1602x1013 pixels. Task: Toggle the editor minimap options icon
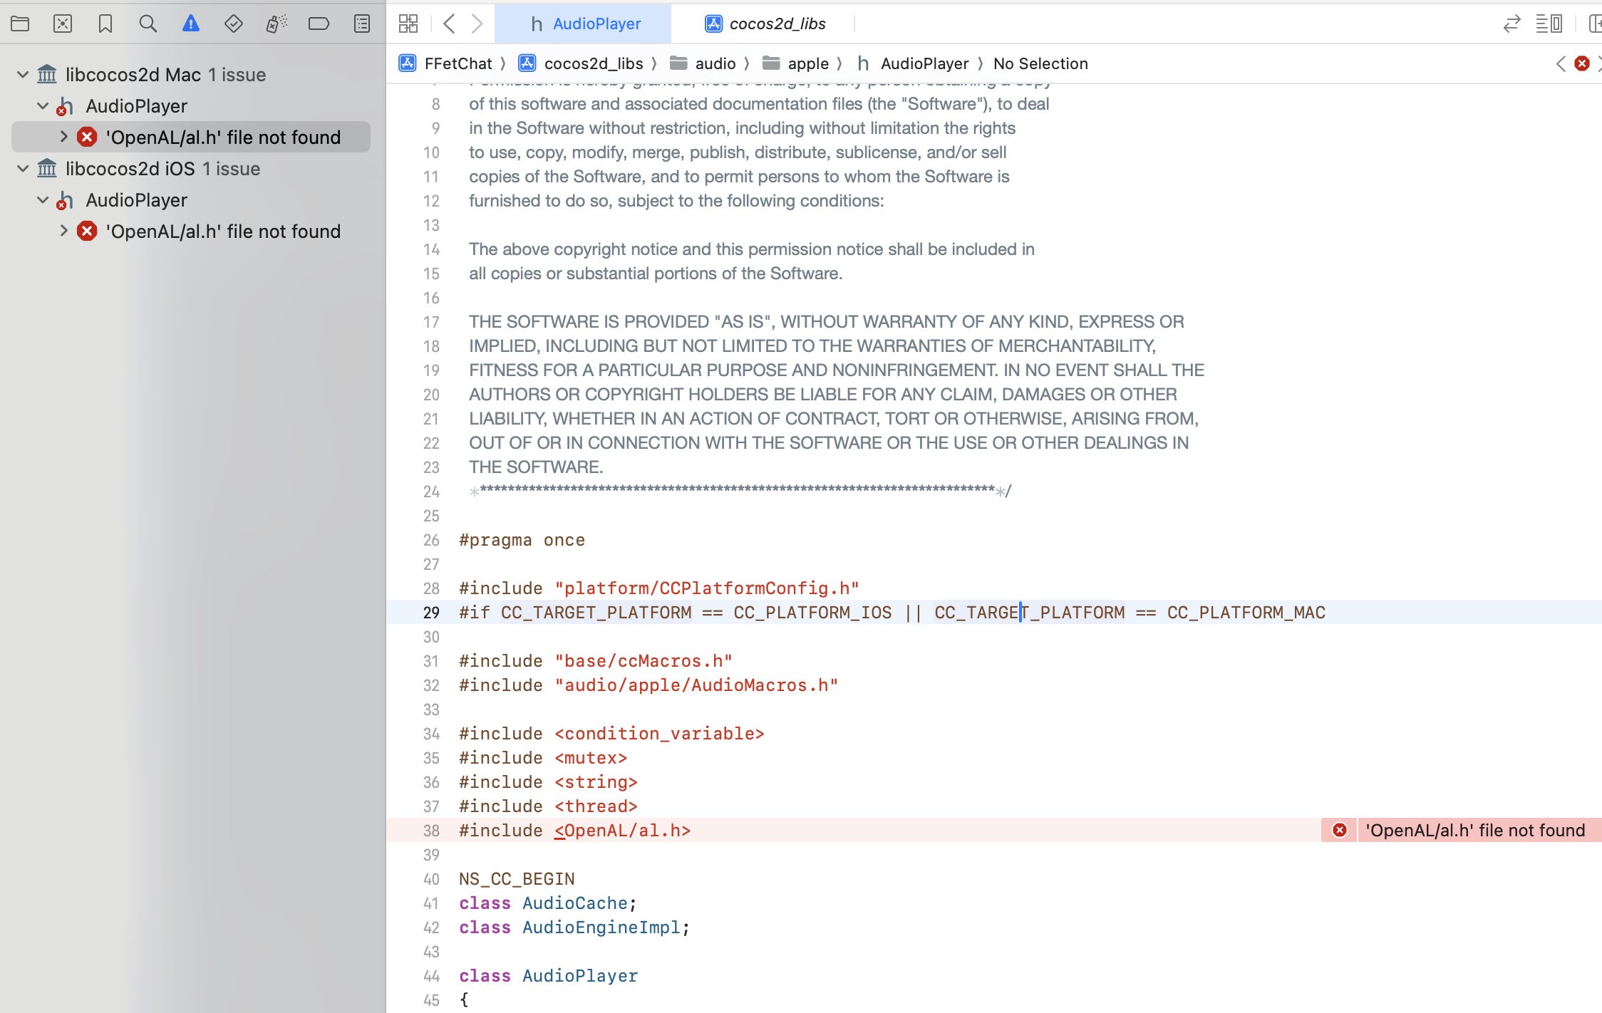click(x=1549, y=24)
